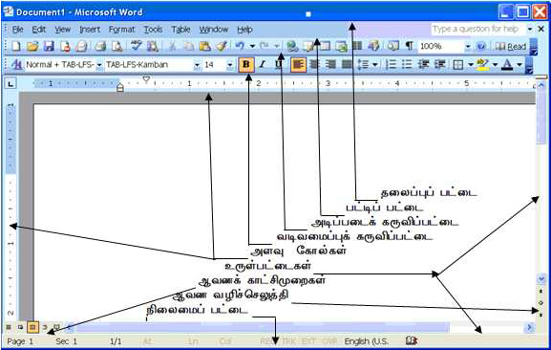Click the Type a question for help box
The height and width of the screenshot is (350, 551).
click(477, 29)
